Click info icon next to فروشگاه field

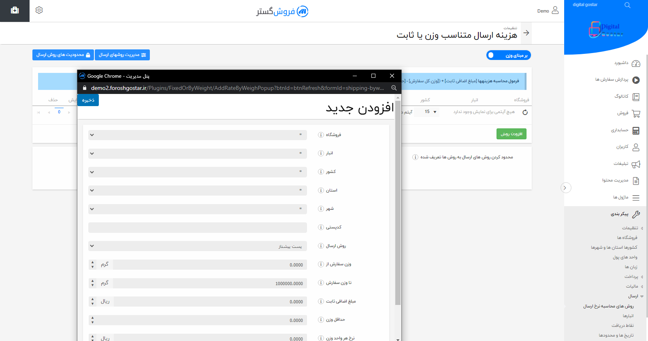point(321,135)
